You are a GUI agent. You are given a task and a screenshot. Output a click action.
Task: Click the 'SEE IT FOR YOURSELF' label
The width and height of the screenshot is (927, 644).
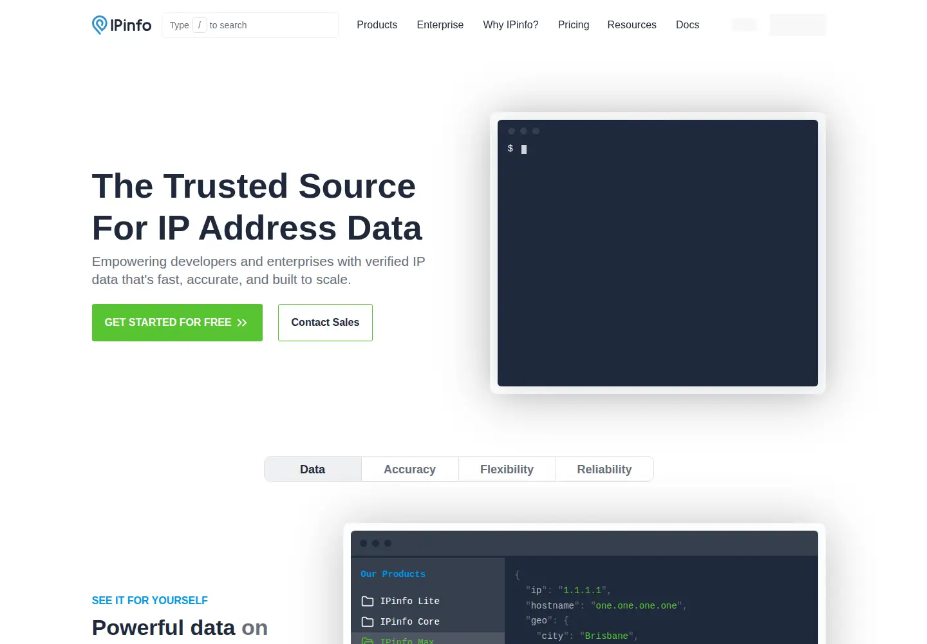click(150, 600)
